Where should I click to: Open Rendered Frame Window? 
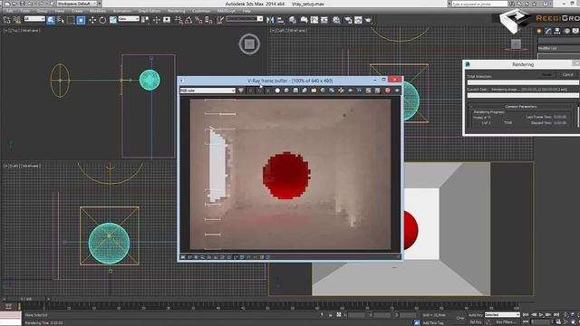pos(358,20)
